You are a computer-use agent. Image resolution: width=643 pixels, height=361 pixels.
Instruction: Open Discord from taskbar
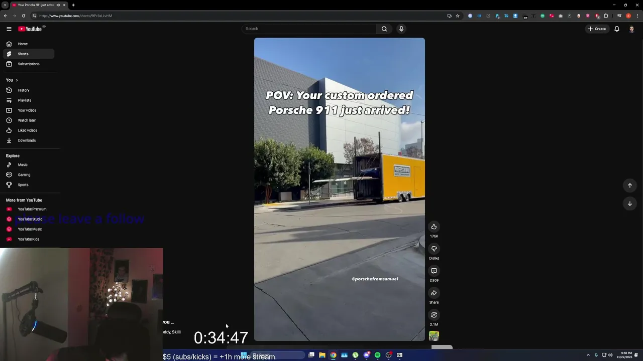(366, 355)
